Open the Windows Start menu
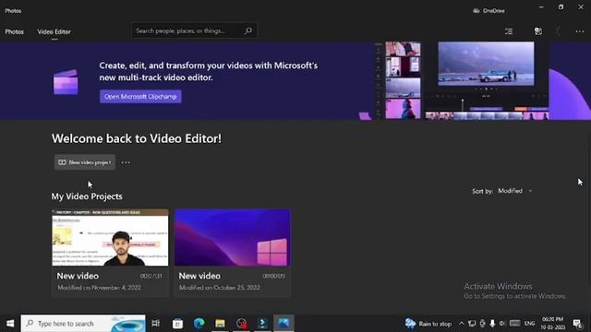The width and height of the screenshot is (591, 332). (x=10, y=324)
